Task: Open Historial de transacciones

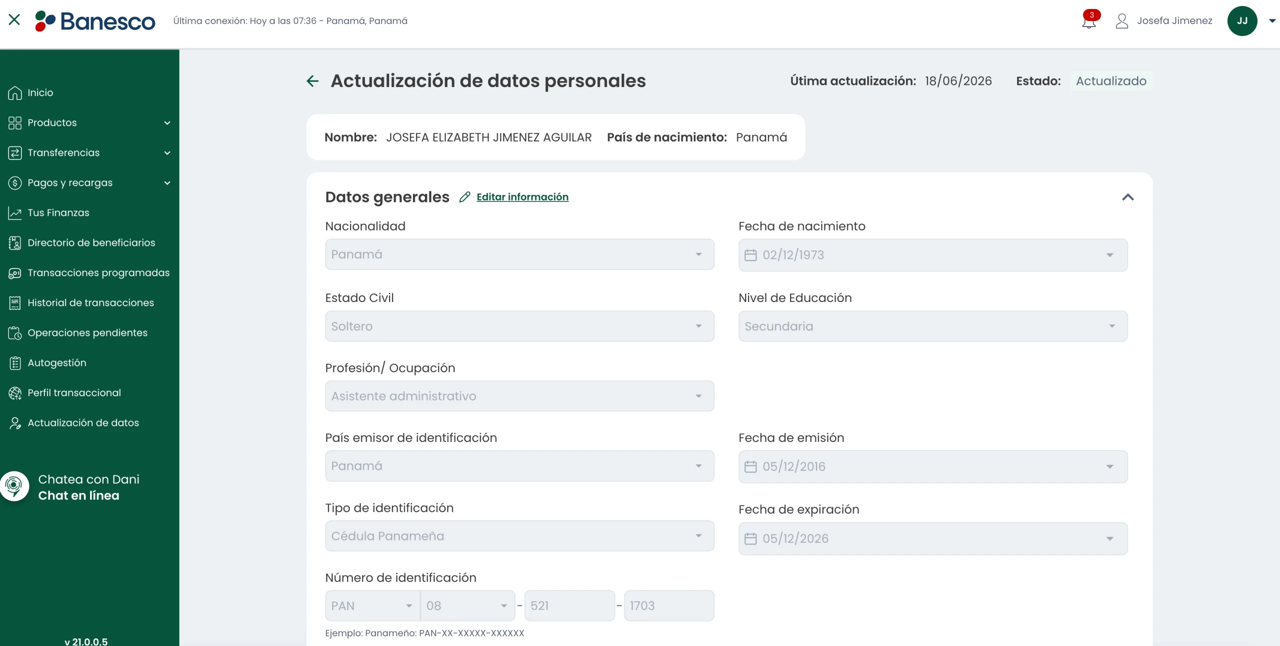Action: click(x=90, y=302)
